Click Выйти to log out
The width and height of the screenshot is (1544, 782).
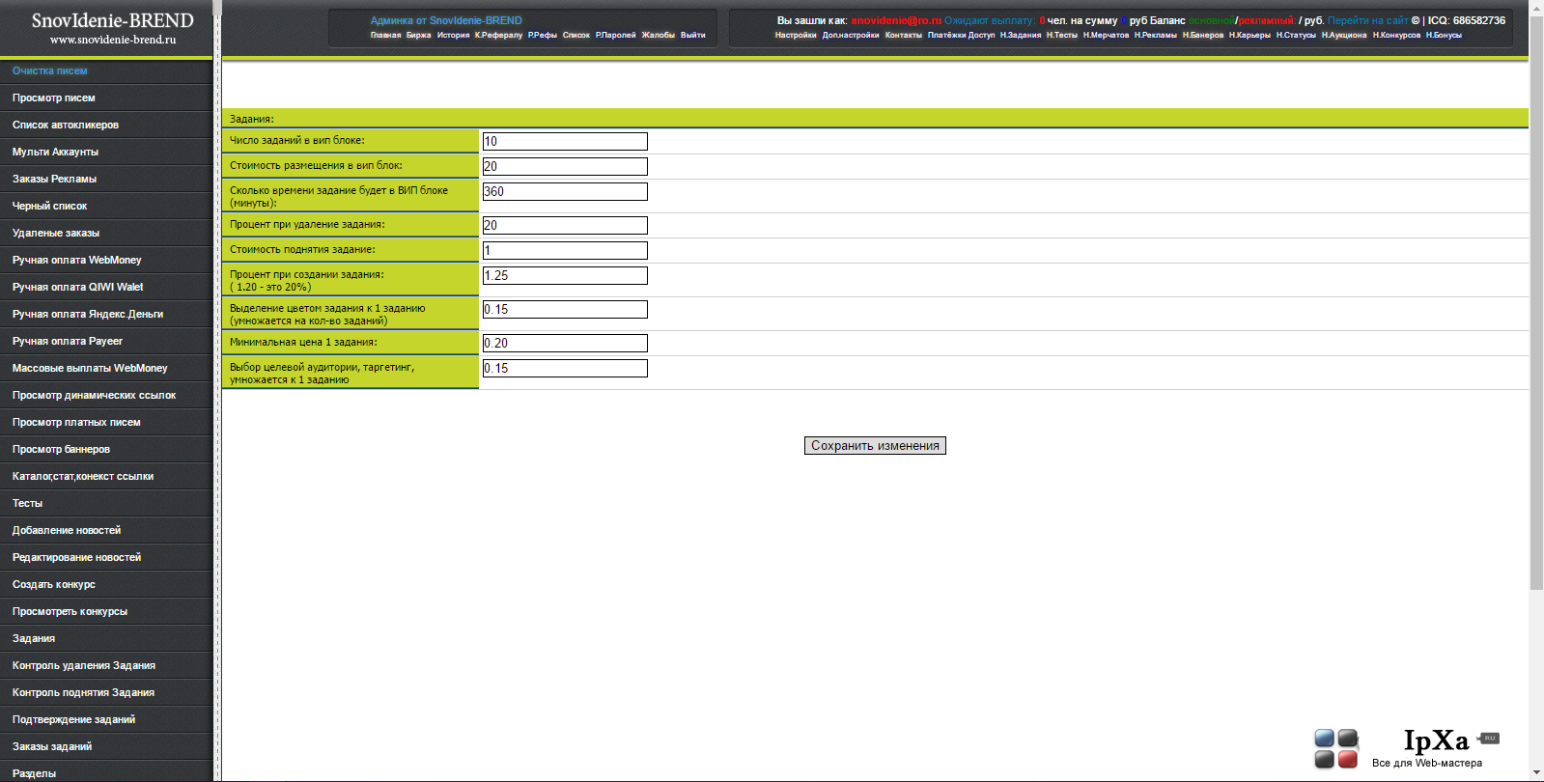(x=692, y=36)
